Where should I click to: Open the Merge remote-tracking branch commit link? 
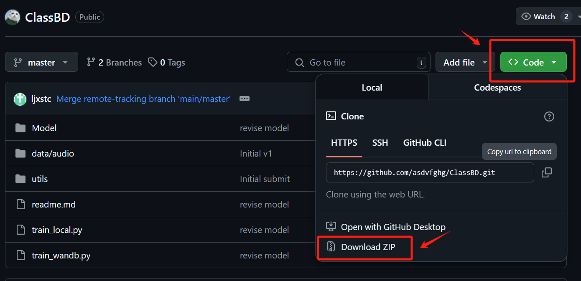(x=143, y=99)
